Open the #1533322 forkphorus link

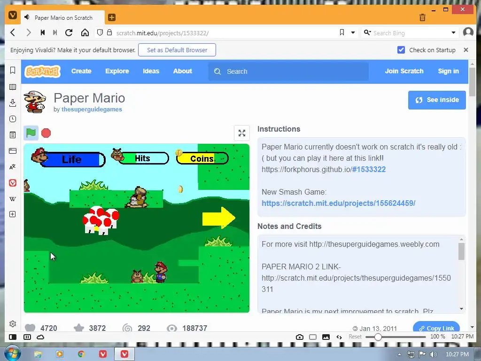(x=368, y=169)
